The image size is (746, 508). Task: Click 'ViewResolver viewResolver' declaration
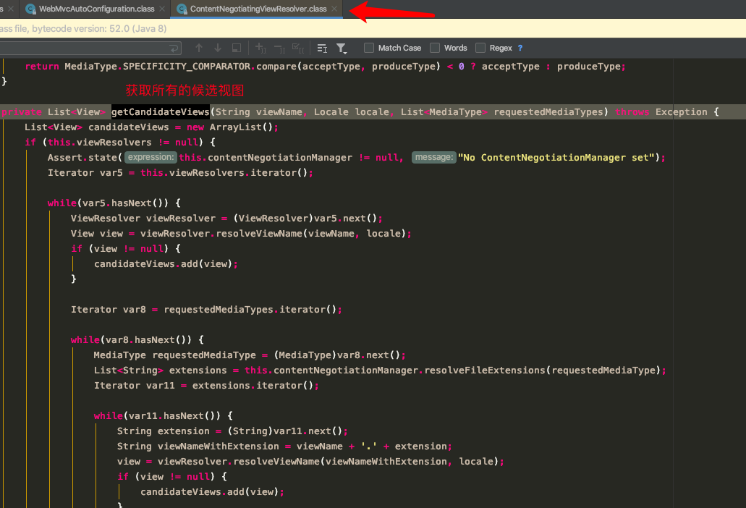coord(143,219)
